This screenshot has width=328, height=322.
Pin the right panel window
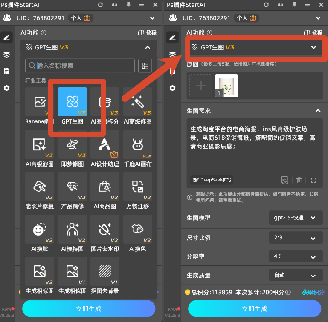tap(294, 5)
